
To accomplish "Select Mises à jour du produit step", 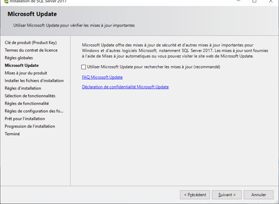I will [26, 73].
